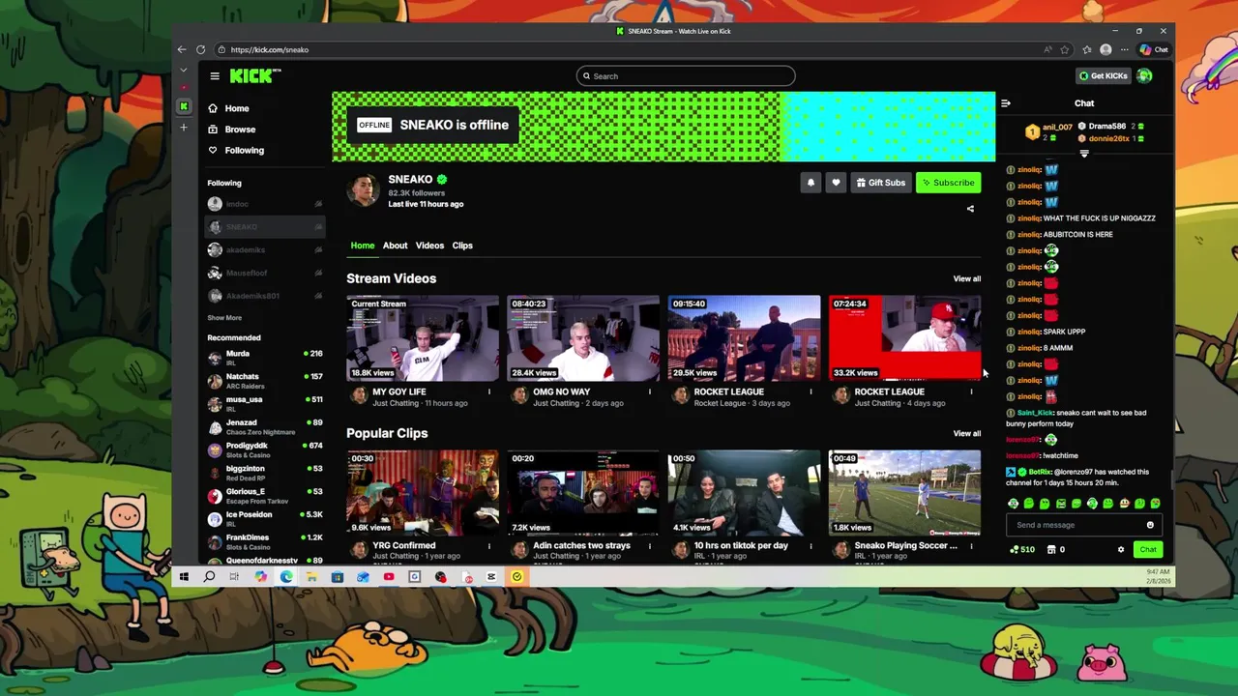
Task: Subscribe to SNEAKO channel
Action: (x=948, y=183)
